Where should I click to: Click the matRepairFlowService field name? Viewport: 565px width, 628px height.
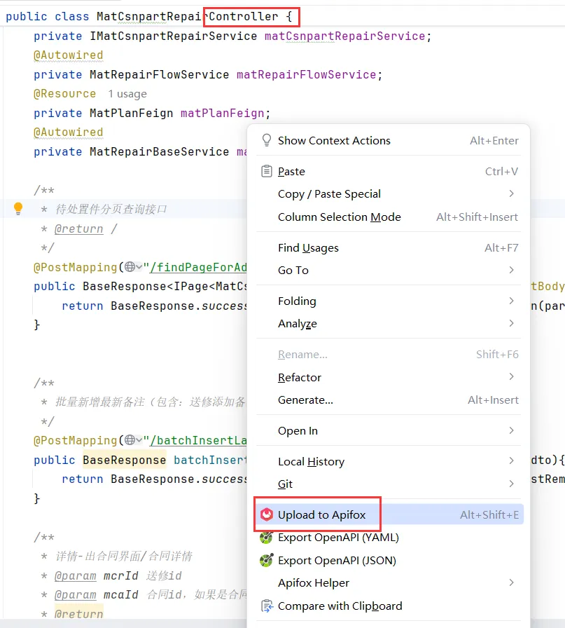[x=307, y=74]
